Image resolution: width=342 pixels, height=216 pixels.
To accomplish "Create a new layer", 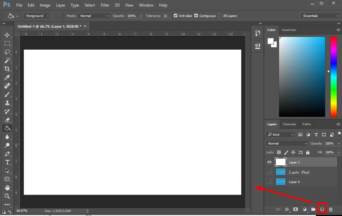I will pyautogui.click(x=322, y=209).
